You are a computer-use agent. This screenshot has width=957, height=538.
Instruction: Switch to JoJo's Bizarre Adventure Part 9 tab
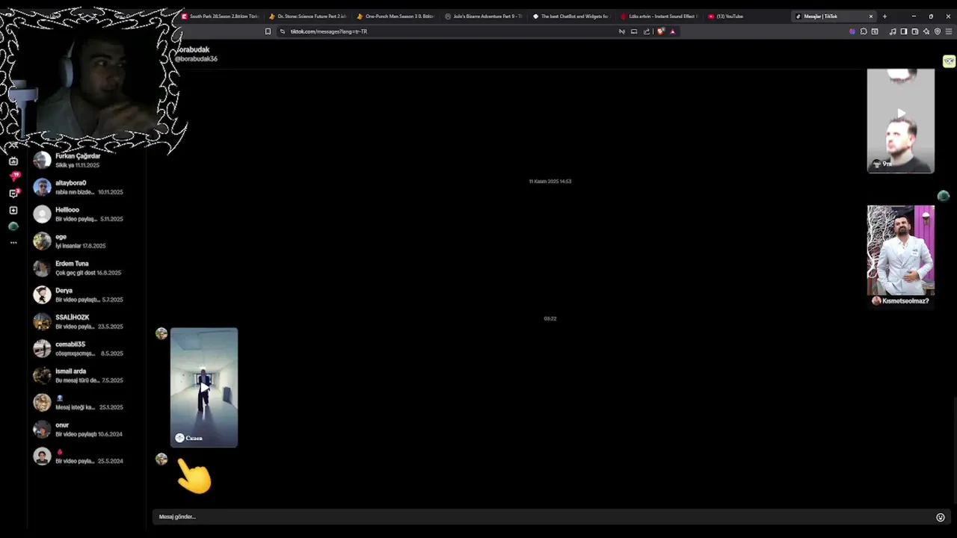click(x=484, y=16)
